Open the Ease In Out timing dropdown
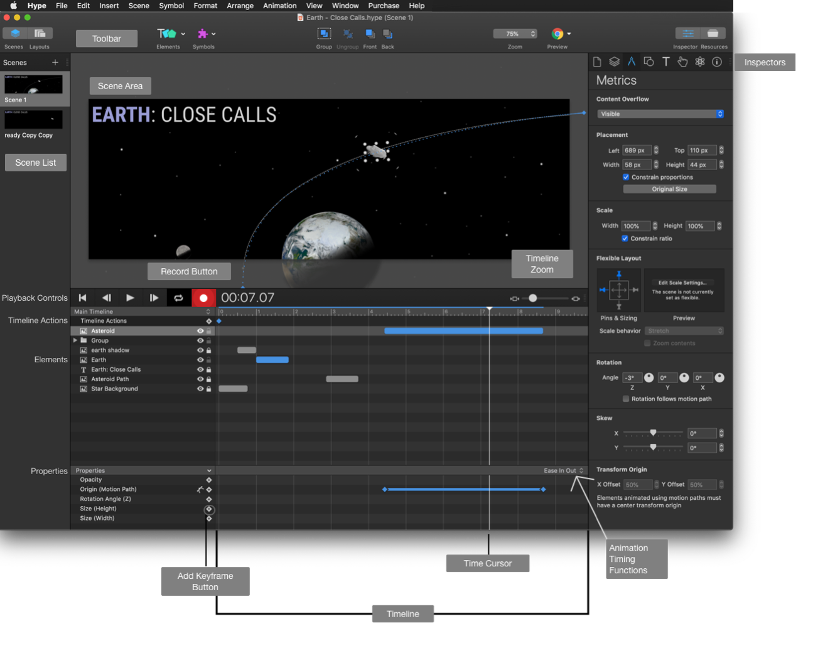 [563, 470]
